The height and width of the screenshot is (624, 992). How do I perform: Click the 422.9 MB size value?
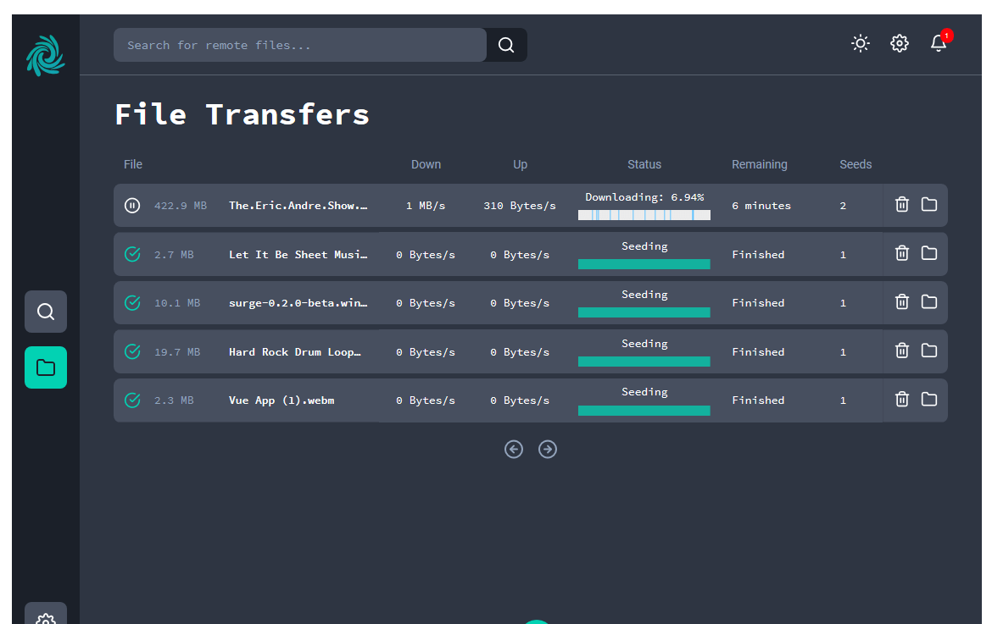coord(181,205)
